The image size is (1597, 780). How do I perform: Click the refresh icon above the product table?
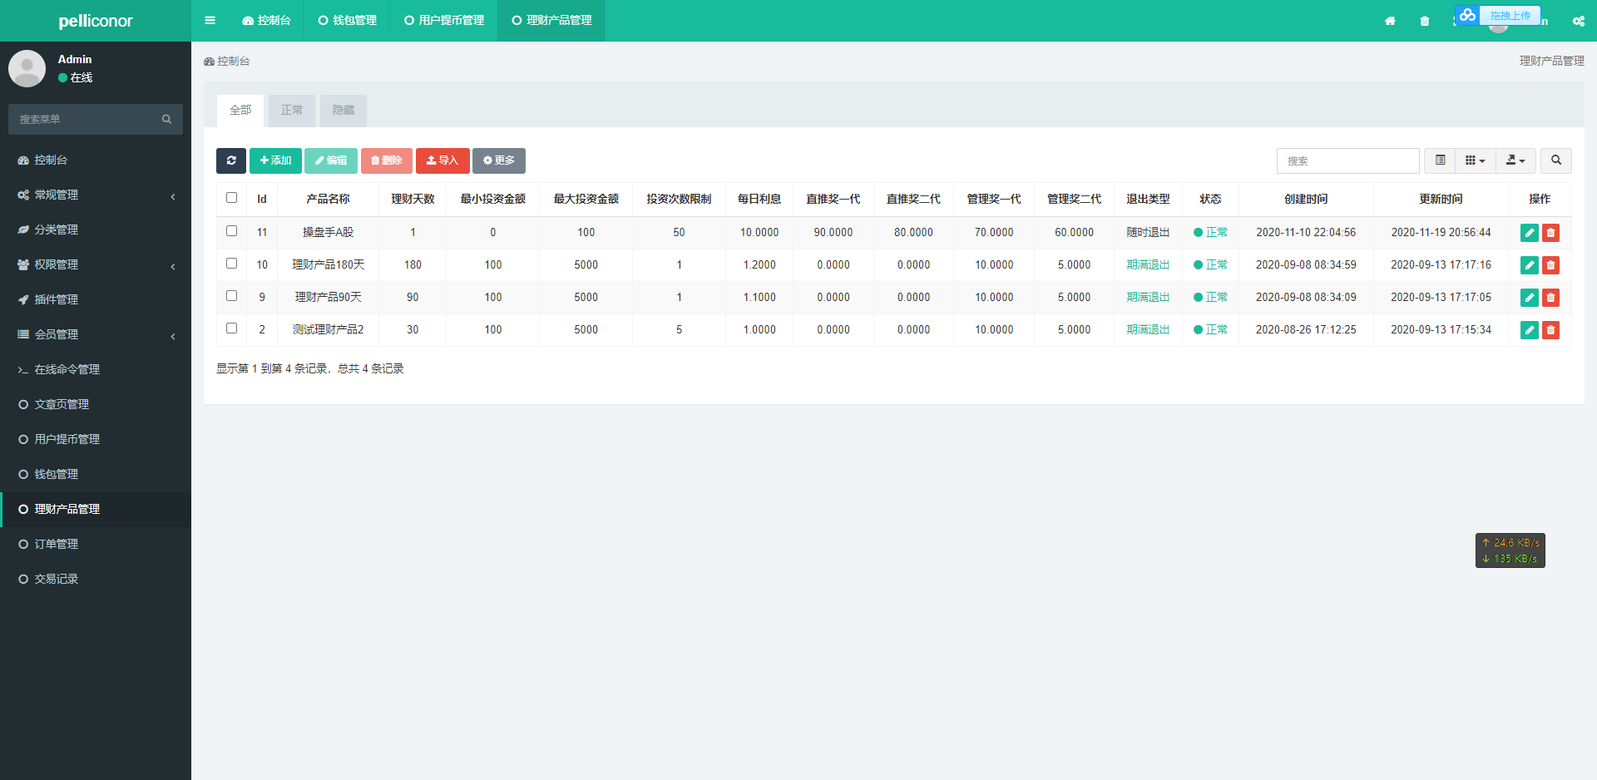[231, 160]
